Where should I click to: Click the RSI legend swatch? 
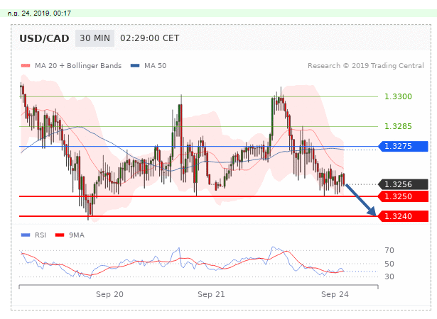26,235
